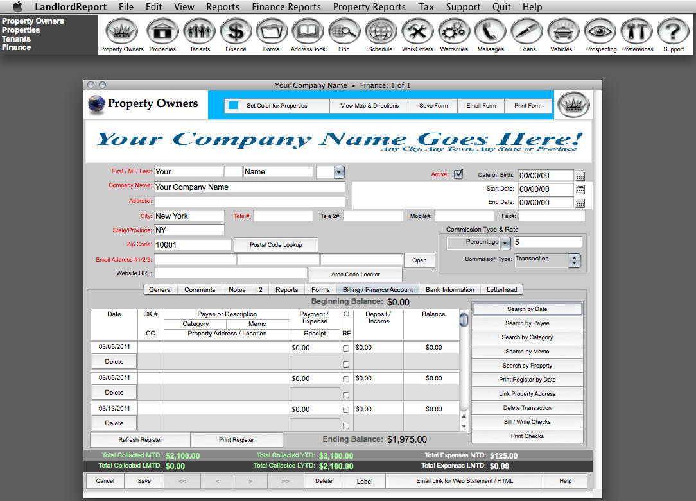Screen dimensions: 696x501
Task: Open the AddressBook icon
Action: 308,31
